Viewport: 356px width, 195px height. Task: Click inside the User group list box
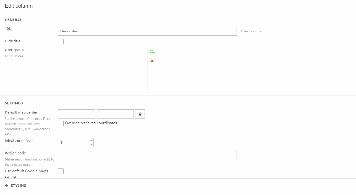[x=103, y=70]
